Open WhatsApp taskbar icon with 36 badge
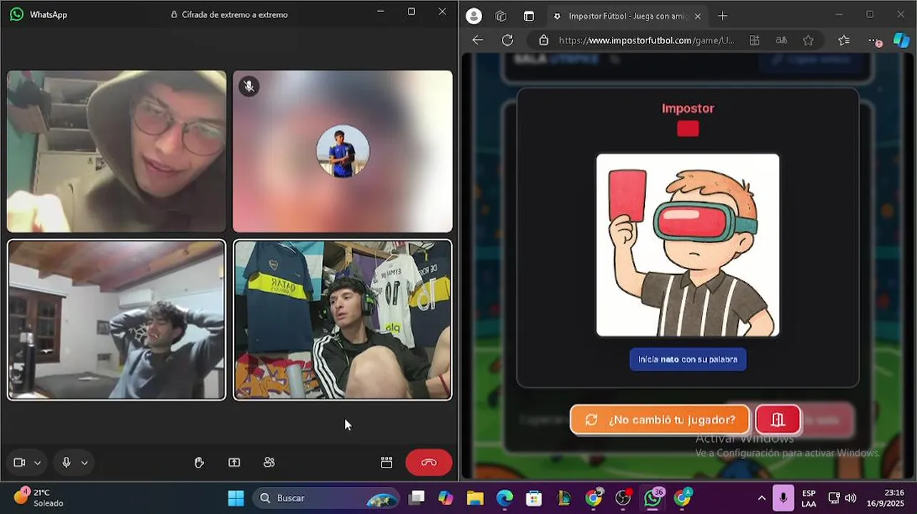 click(653, 498)
